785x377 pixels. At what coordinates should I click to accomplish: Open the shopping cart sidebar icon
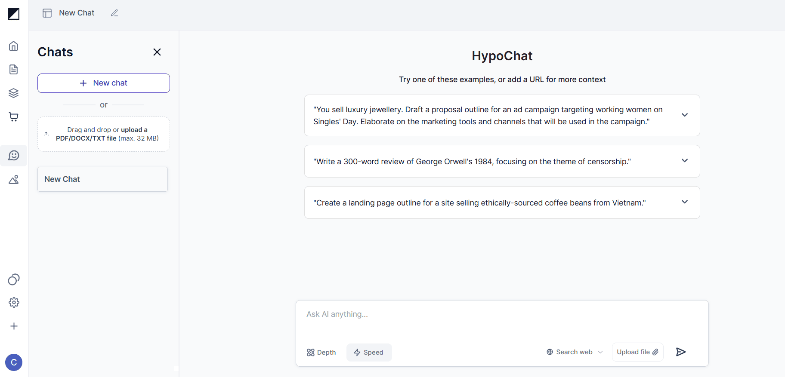click(14, 116)
